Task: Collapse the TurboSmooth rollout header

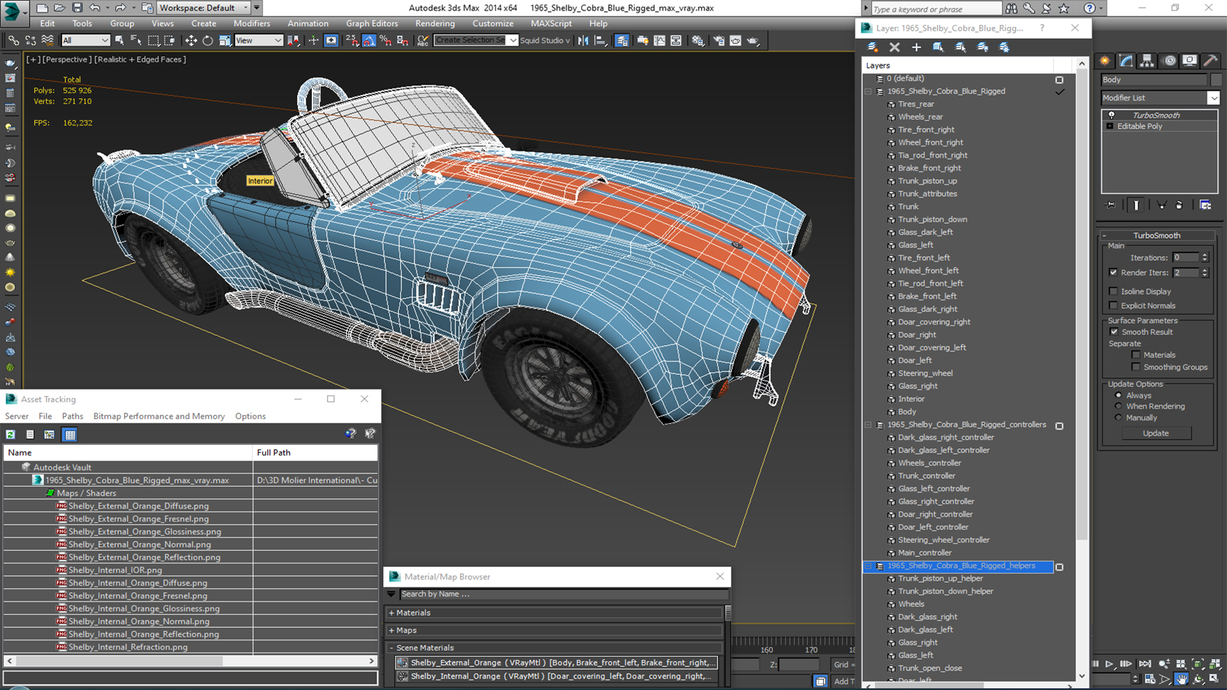Action: (1157, 235)
